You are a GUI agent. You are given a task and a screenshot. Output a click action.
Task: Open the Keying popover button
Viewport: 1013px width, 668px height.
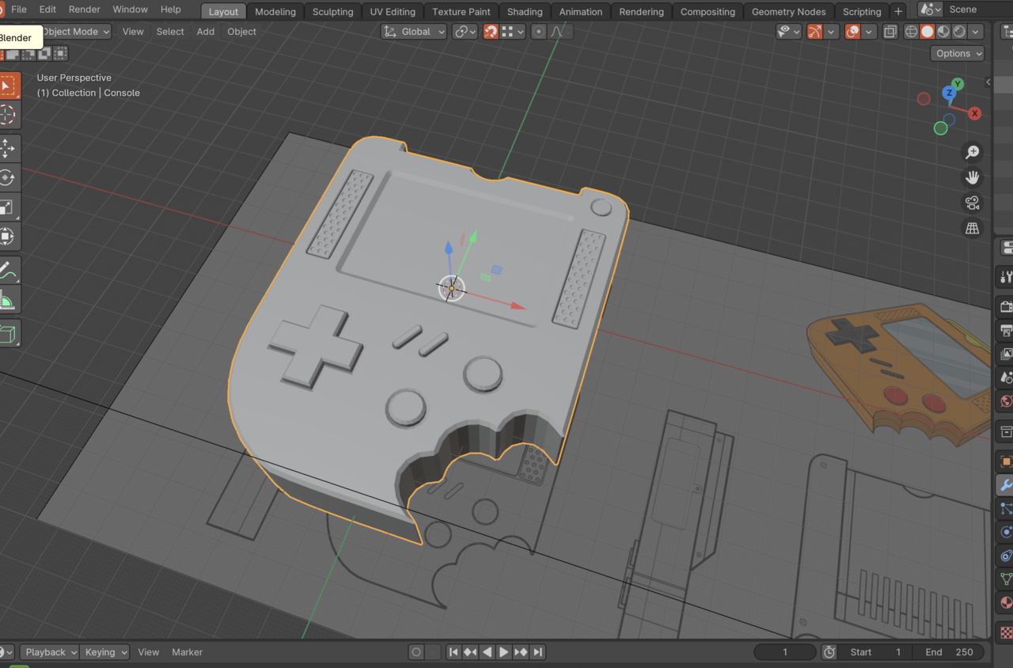[x=105, y=652]
